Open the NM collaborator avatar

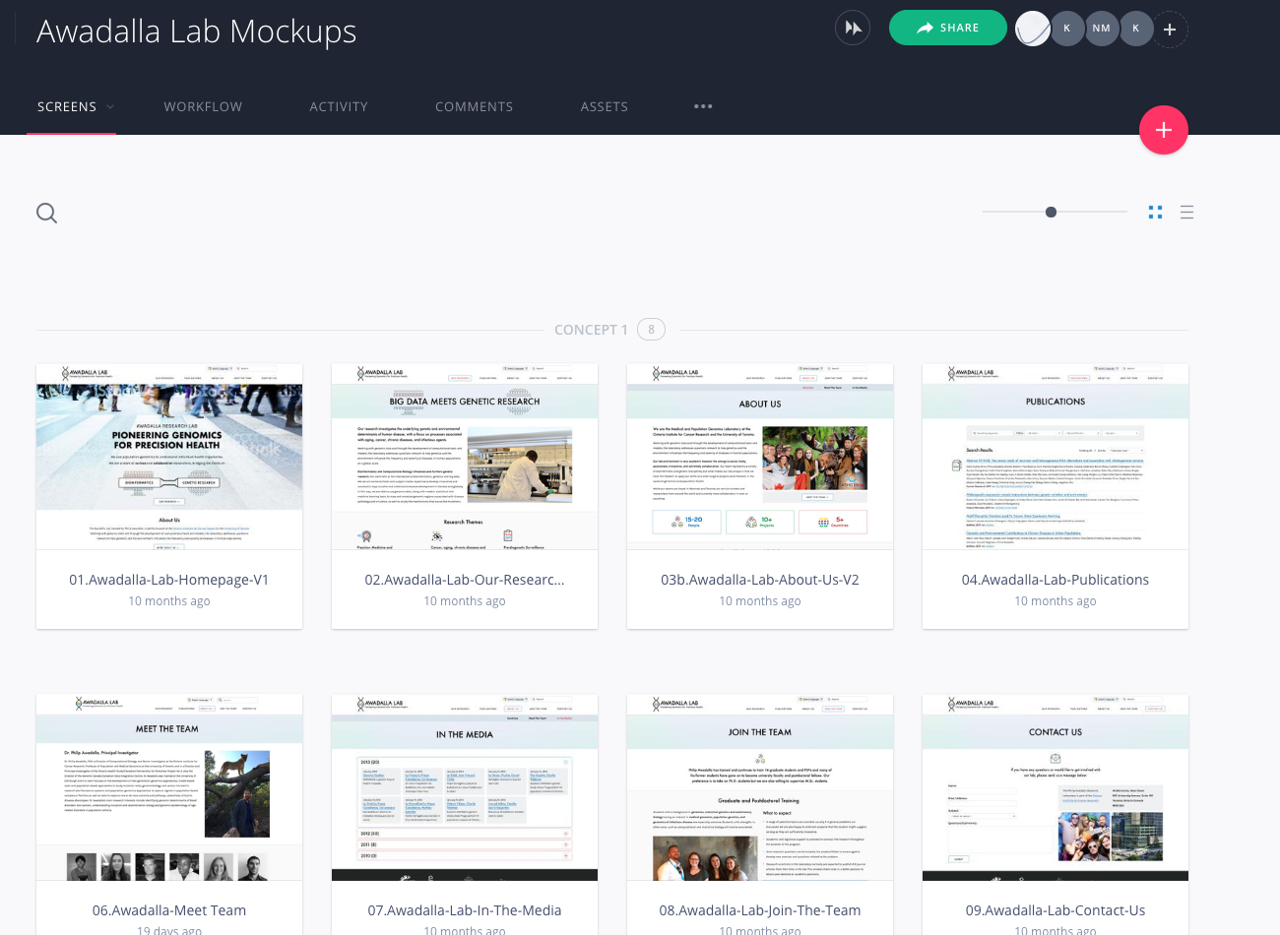pyautogui.click(x=1101, y=29)
